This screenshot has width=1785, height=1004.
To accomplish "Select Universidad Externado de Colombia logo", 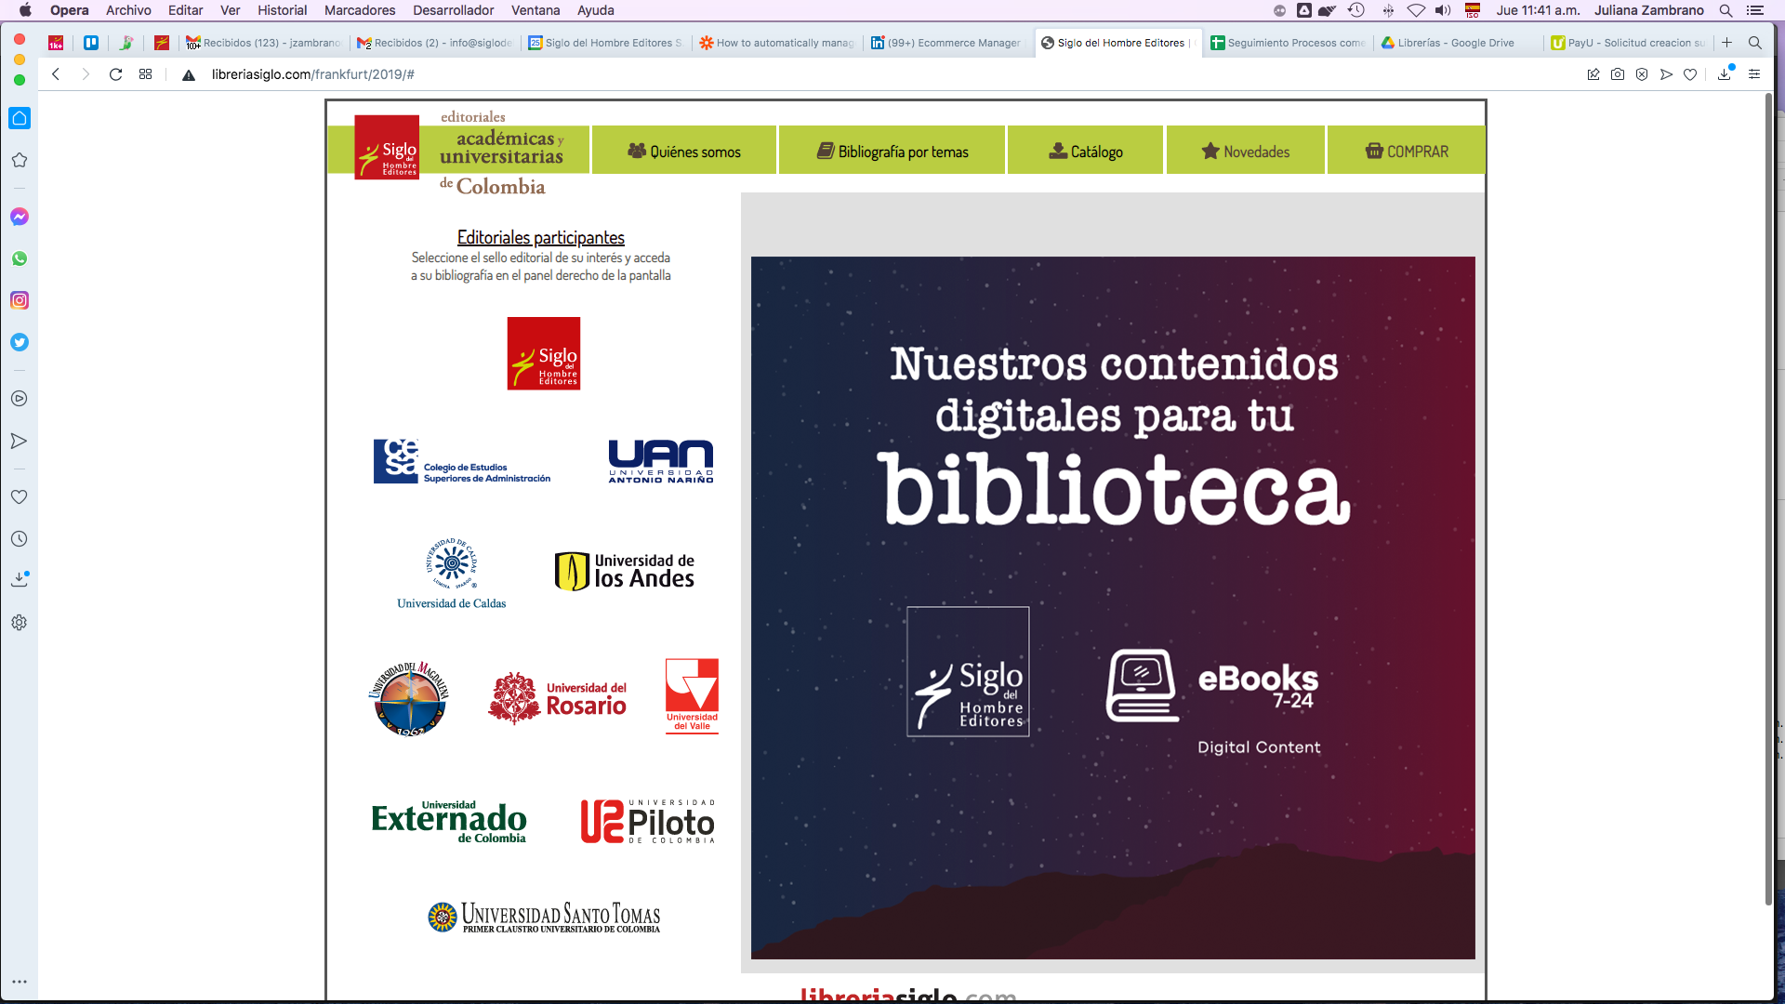I will pyautogui.click(x=449, y=822).
